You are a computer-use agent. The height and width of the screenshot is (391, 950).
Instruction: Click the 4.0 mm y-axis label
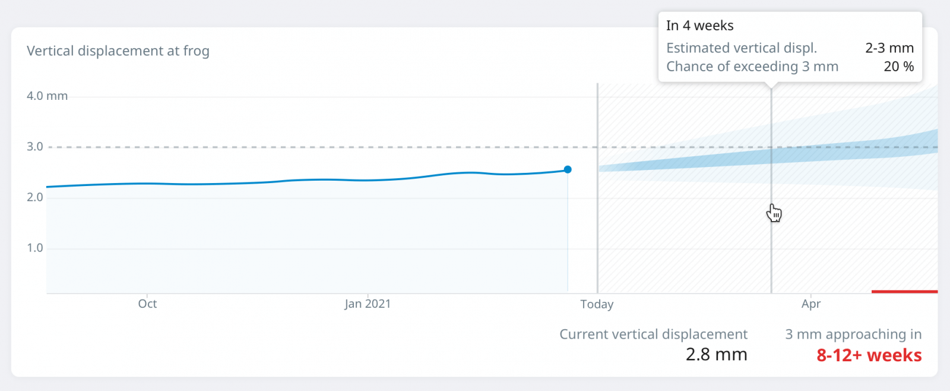[x=47, y=96]
